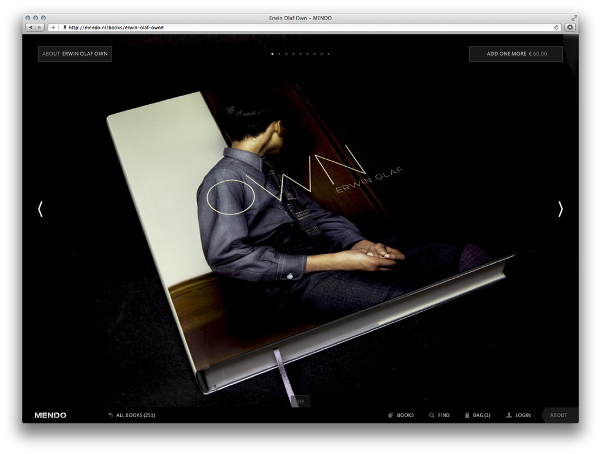This screenshot has height=454, width=601.
Task: Select the About tab in bottom navigation
Action: (x=560, y=415)
